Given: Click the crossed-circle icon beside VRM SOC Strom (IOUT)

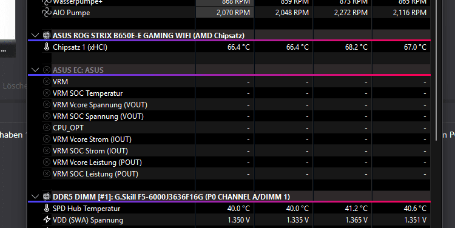Looking at the screenshot, I should (x=47, y=150).
